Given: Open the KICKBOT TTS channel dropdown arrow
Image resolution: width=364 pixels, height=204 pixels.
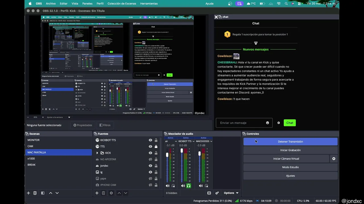Looking at the screenshot, I should [194, 141].
